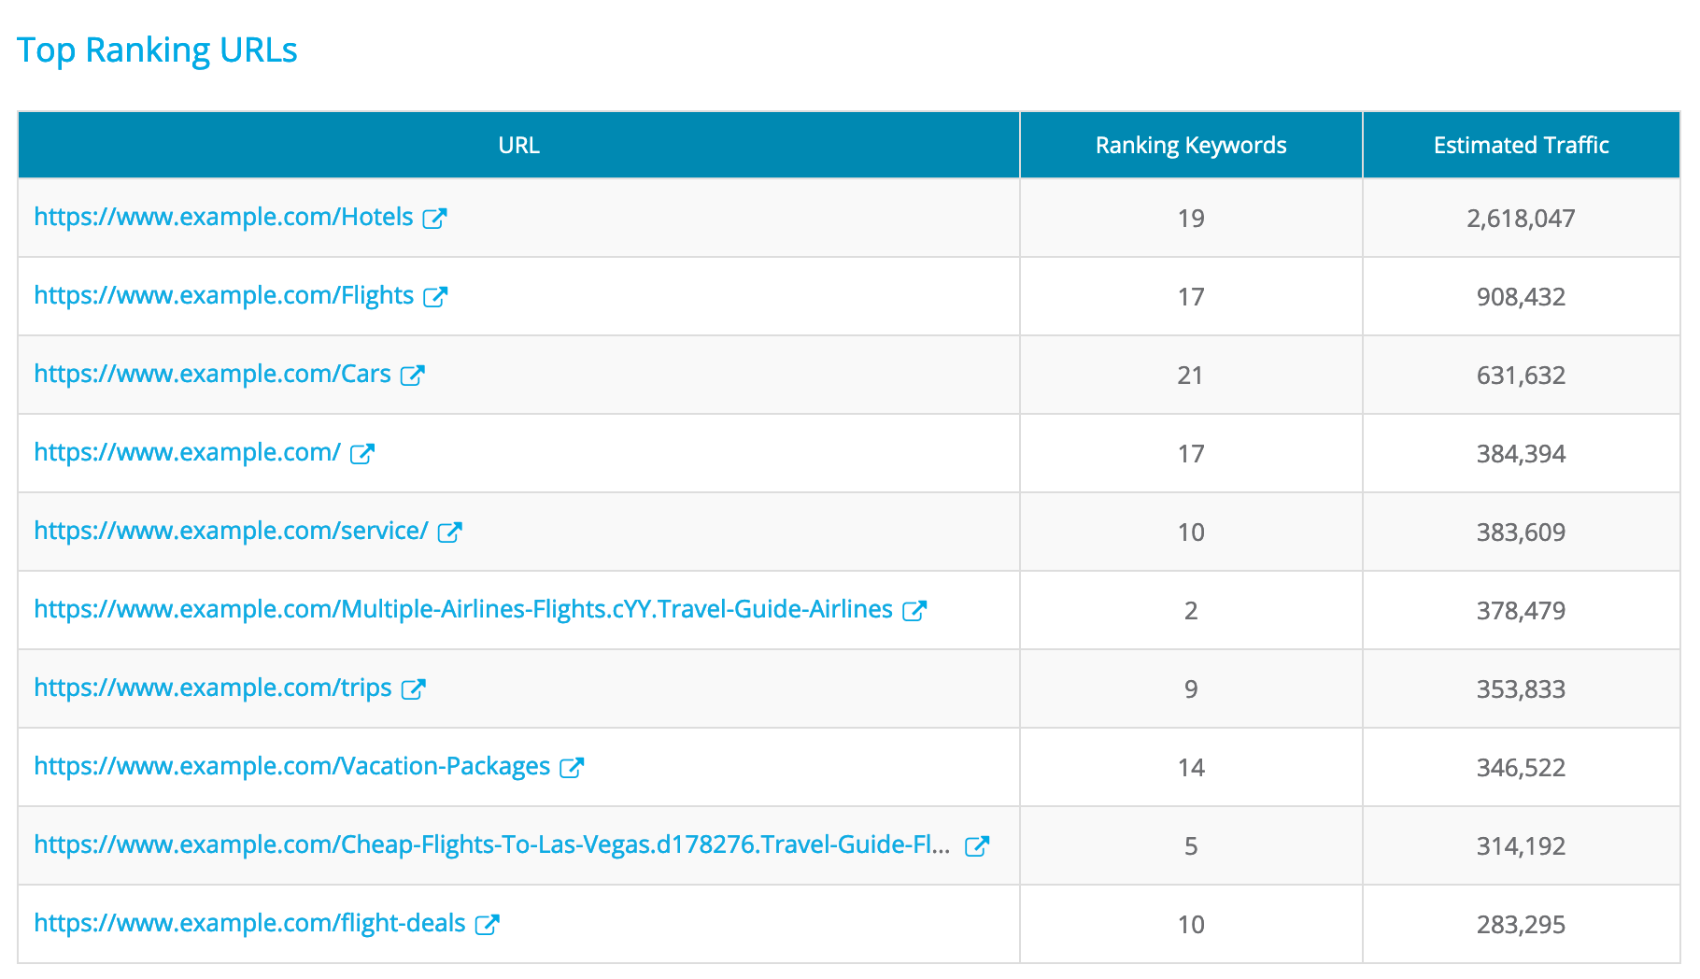1700x979 pixels.
Task: Select the trips URL link
Action: click(x=212, y=688)
